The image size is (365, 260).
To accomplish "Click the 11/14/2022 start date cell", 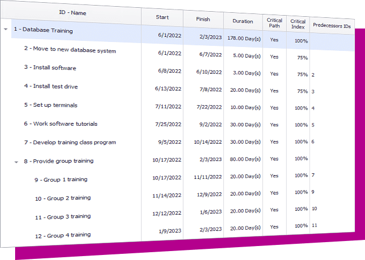I will 167,196.
